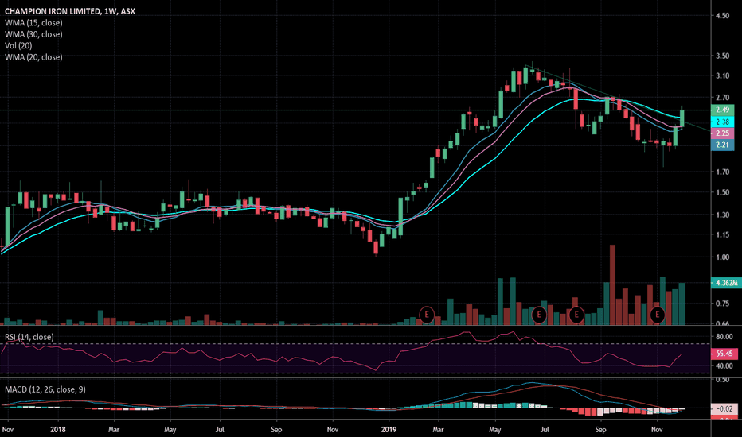
Task: Click the 3.50 price axis label
Action: click(x=723, y=56)
